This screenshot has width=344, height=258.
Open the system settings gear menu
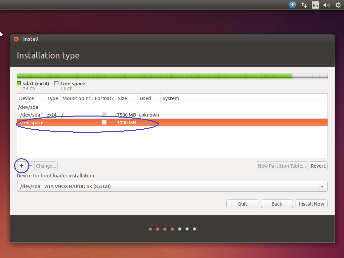click(338, 5)
